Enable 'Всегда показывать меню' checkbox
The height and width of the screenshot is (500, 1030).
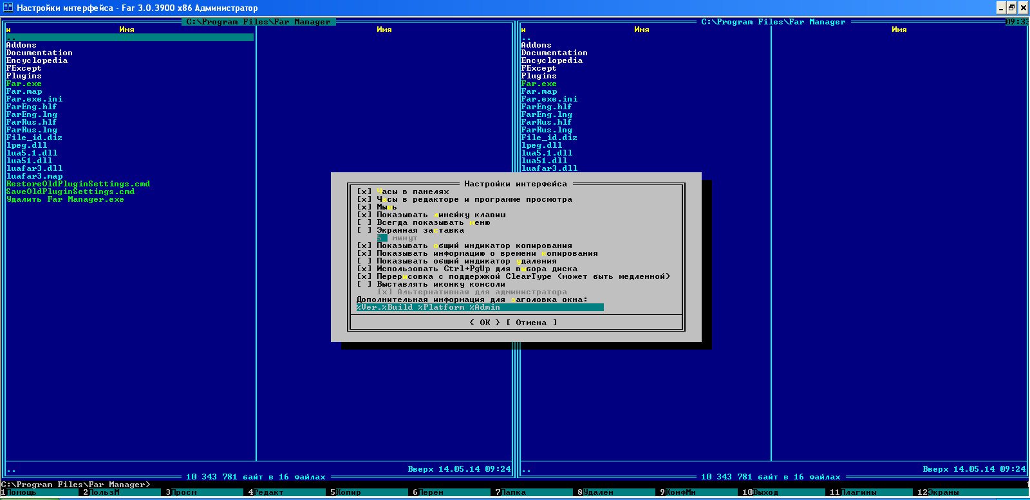pyautogui.click(x=364, y=222)
